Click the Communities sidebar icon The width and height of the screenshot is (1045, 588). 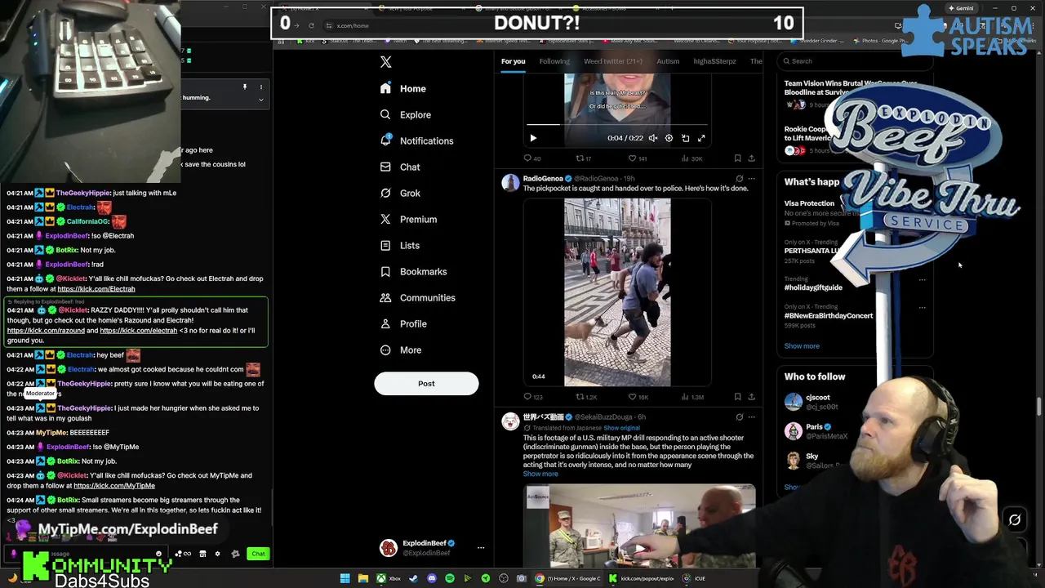coord(385,297)
